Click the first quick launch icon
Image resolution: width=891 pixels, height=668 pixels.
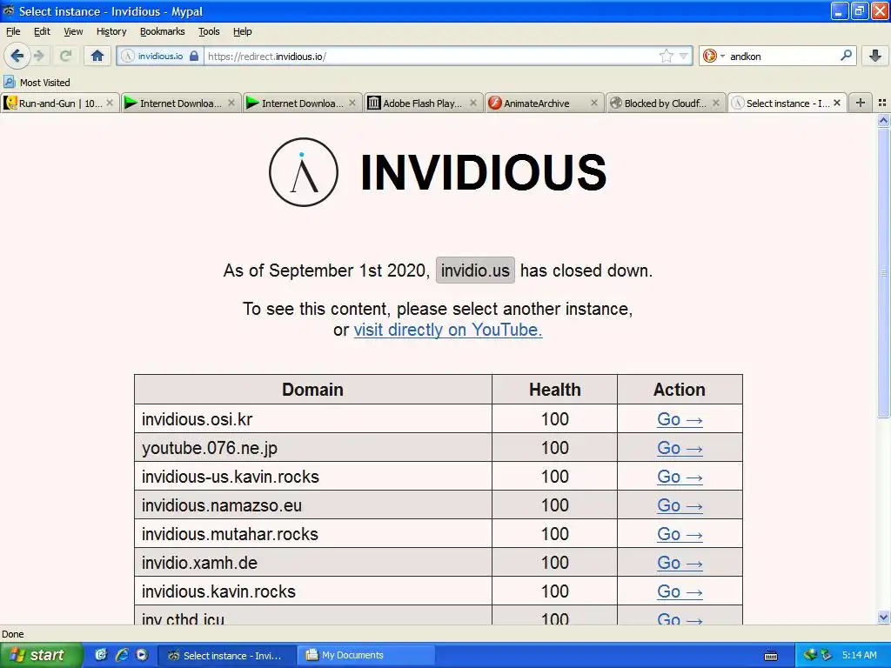(101, 655)
